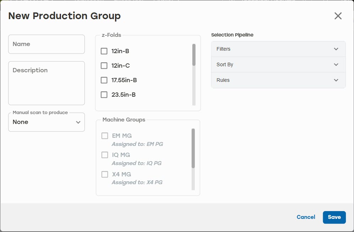Screen dimensions: 354x232
Task: Expand the Filters section
Action: point(278,49)
